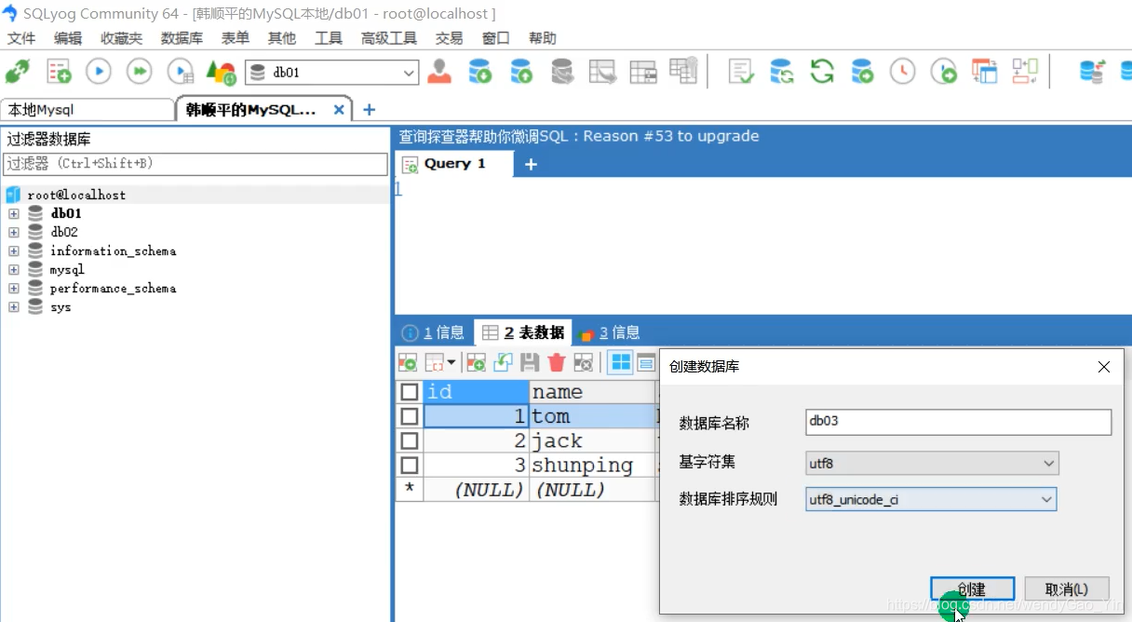Expand the db02 tree node

coord(14,232)
